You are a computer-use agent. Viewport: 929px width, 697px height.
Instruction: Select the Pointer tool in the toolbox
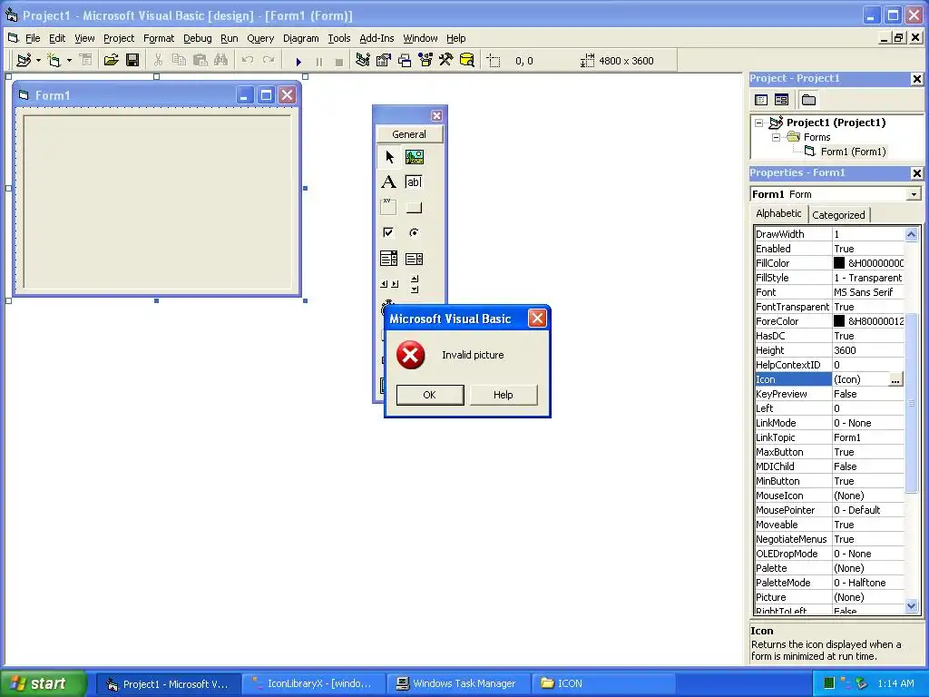pyautogui.click(x=388, y=157)
